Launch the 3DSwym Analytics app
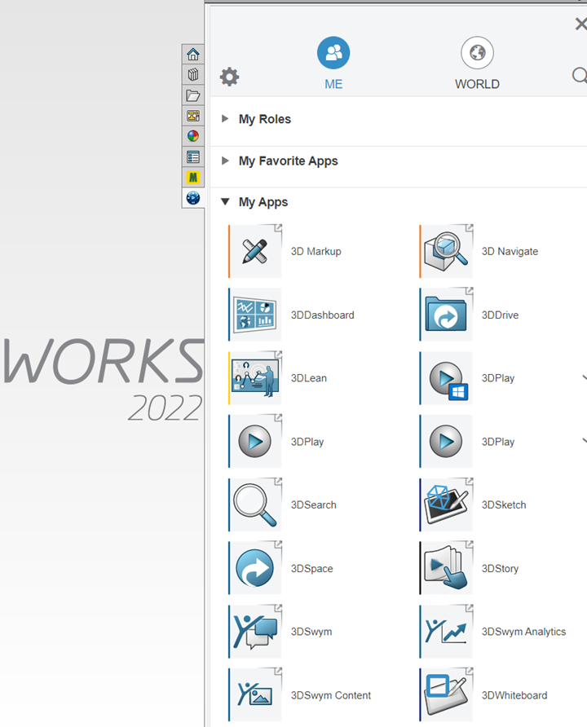587x727 pixels. point(446,632)
